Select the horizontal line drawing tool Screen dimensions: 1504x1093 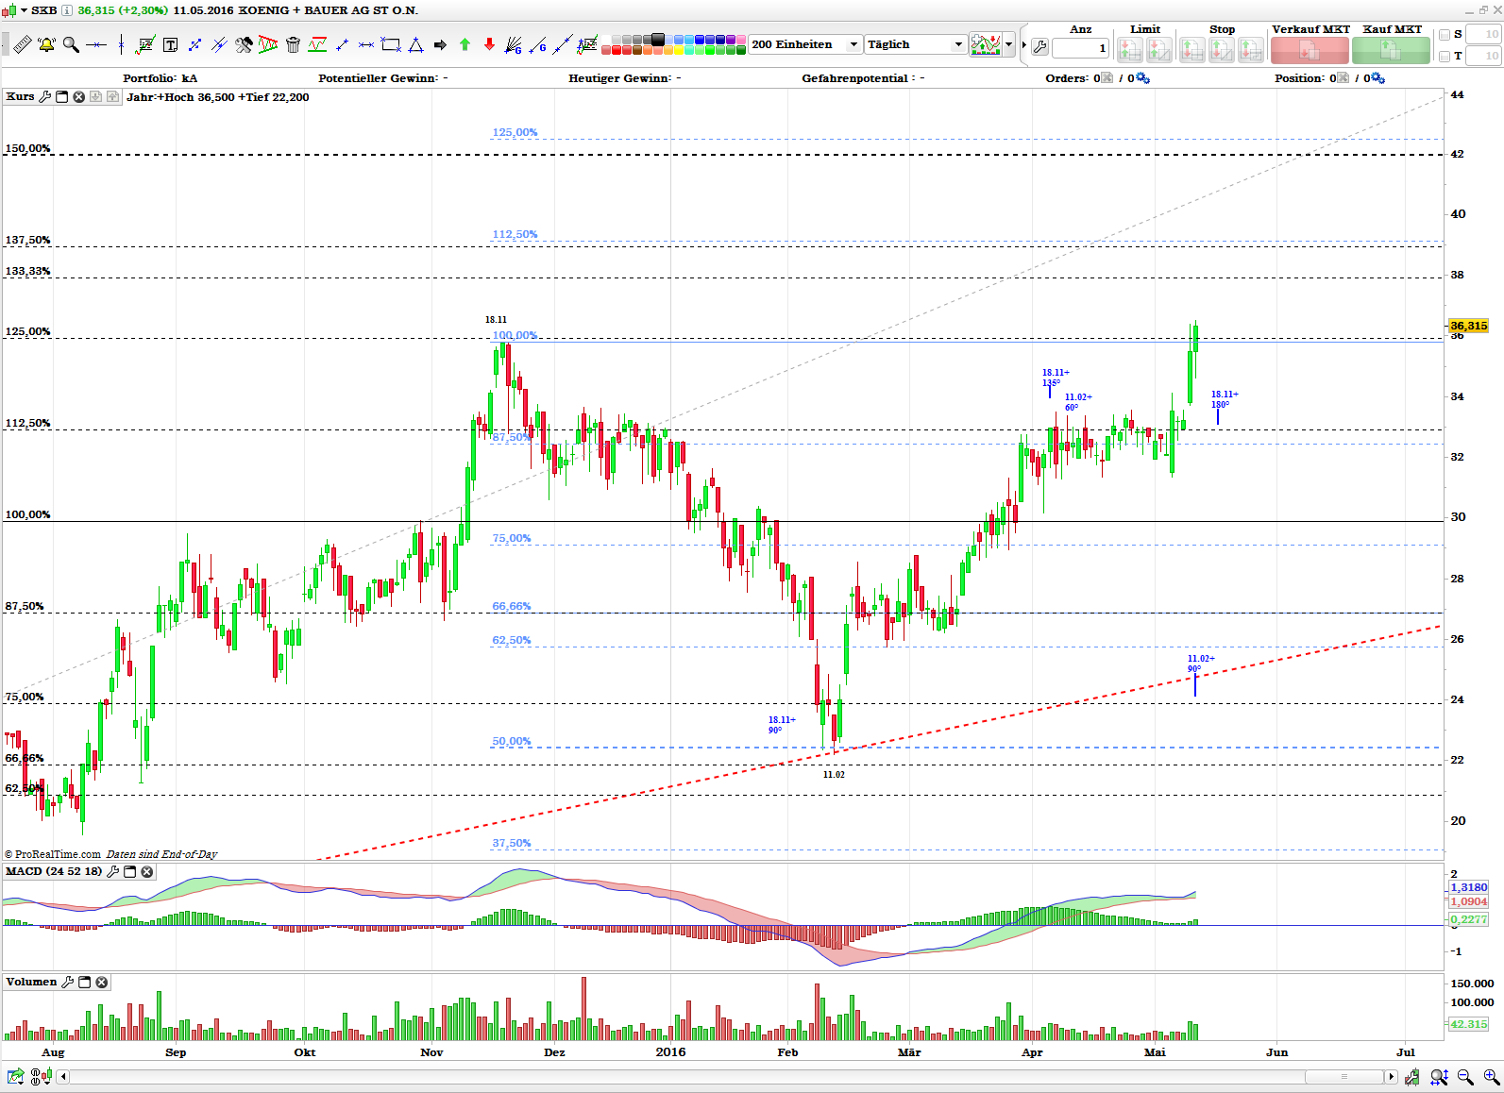click(x=96, y=44)
